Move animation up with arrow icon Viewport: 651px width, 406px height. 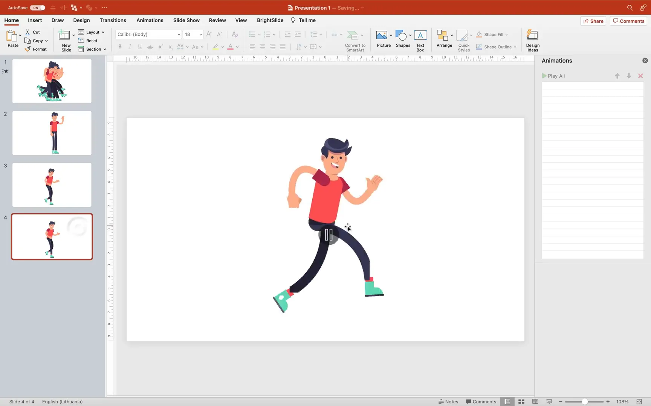click(617, 76)
